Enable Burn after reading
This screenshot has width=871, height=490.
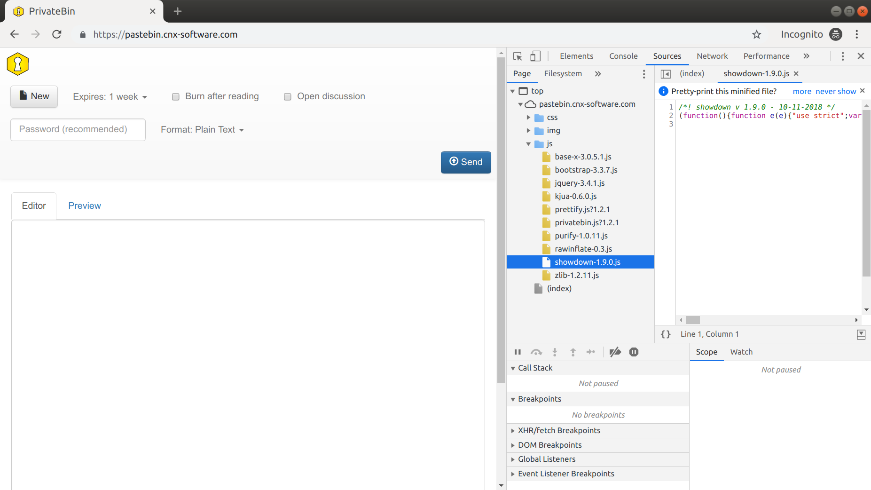[175, 97]
